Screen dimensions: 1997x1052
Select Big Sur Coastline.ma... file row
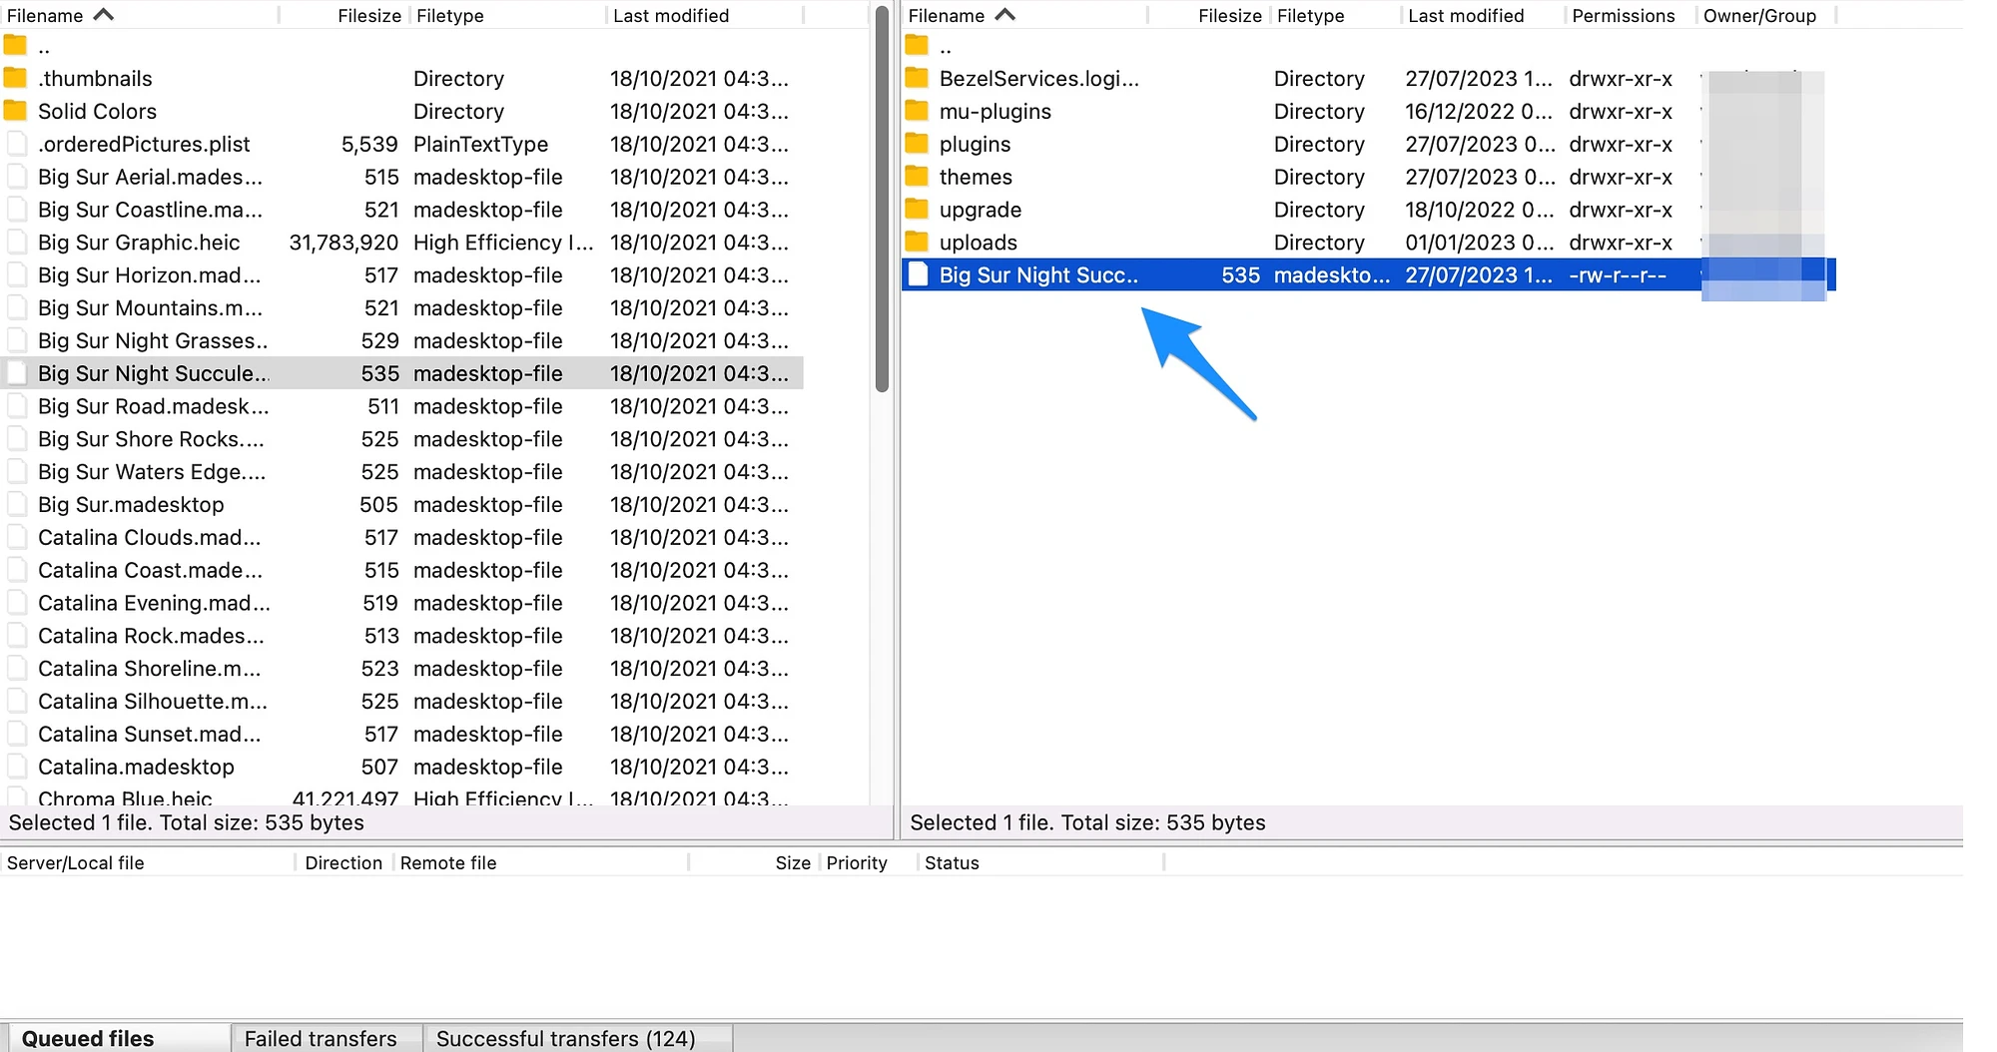[x=402, y=210]
